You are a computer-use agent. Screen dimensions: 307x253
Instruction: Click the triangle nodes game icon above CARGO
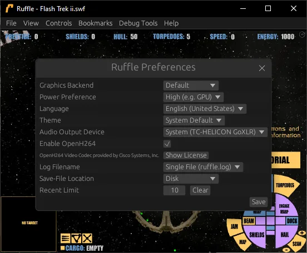[x=76, y=239]
